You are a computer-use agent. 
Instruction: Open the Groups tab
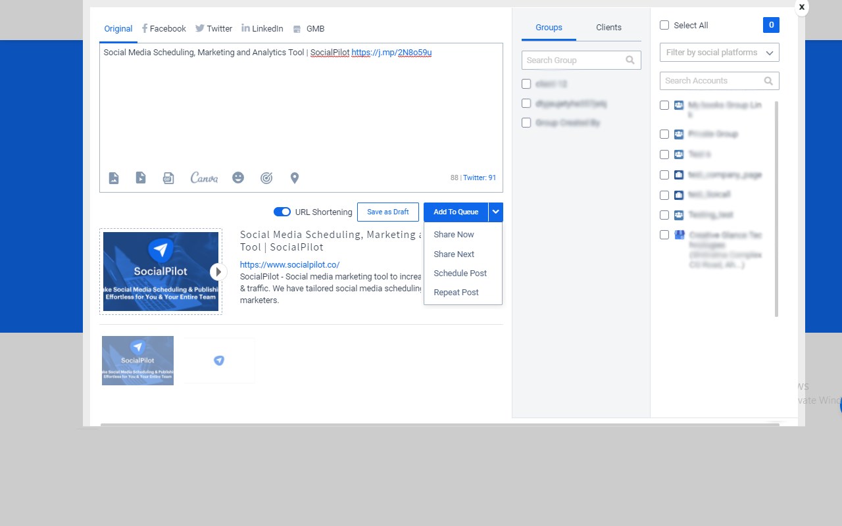pos(549,28)
